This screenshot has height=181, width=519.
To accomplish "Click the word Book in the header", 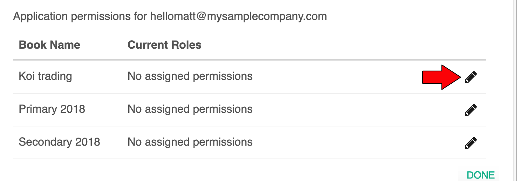I will (x=30, y=45).
